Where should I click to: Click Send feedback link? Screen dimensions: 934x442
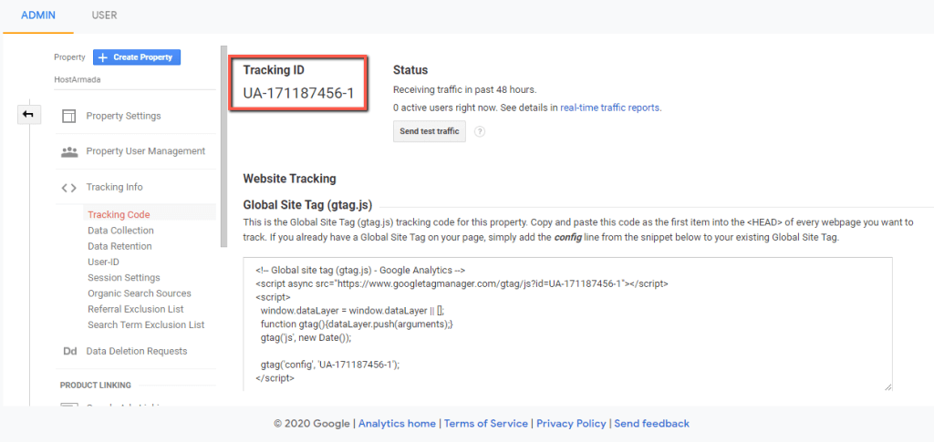651,424
